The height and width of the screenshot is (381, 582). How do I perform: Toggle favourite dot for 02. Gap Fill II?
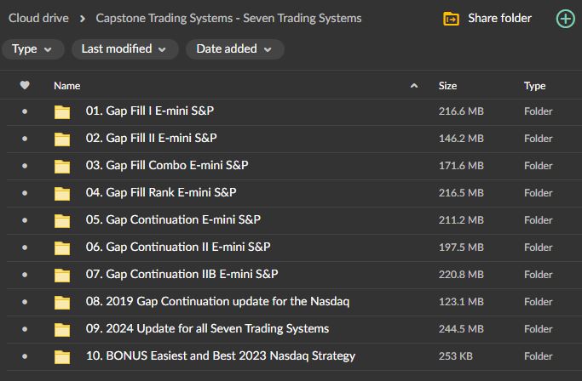(25, 139)
